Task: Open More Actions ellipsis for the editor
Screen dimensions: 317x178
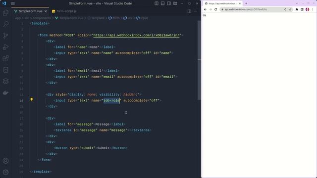Action: coord(195,11)
